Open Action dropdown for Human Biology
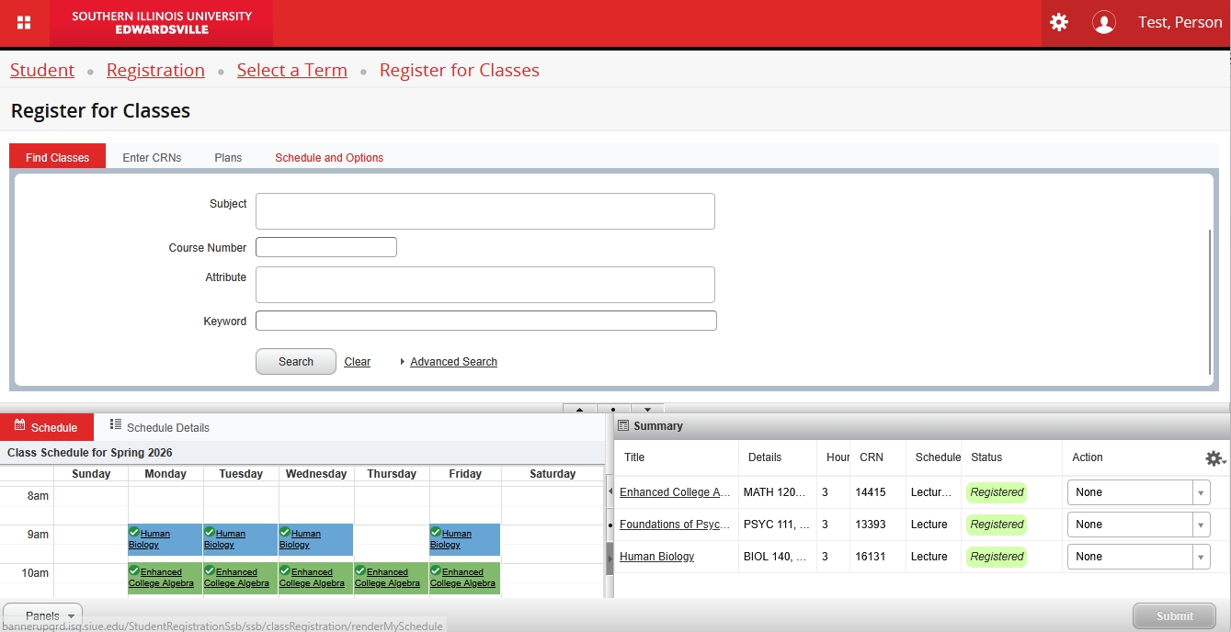1231x632 pixels. [1138, 557]
